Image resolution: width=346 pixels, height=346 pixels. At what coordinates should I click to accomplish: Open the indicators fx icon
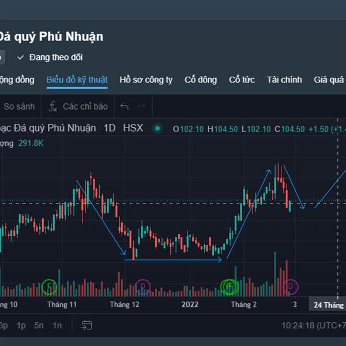coord(52,107)
